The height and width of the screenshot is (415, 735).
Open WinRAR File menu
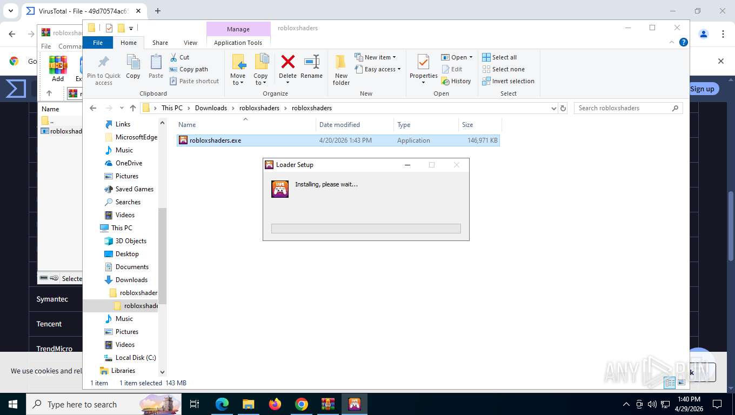click(x=46, y=46)
